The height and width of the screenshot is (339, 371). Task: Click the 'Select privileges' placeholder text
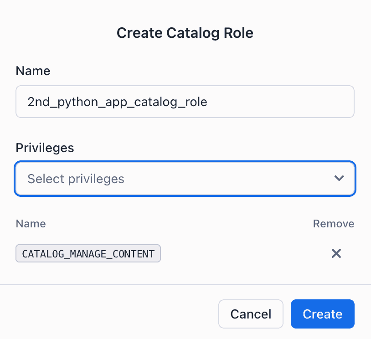point(76,179)
